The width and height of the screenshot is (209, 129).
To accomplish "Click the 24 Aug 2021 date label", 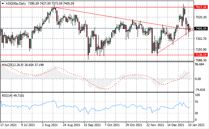I will click(x=71, y=125).
